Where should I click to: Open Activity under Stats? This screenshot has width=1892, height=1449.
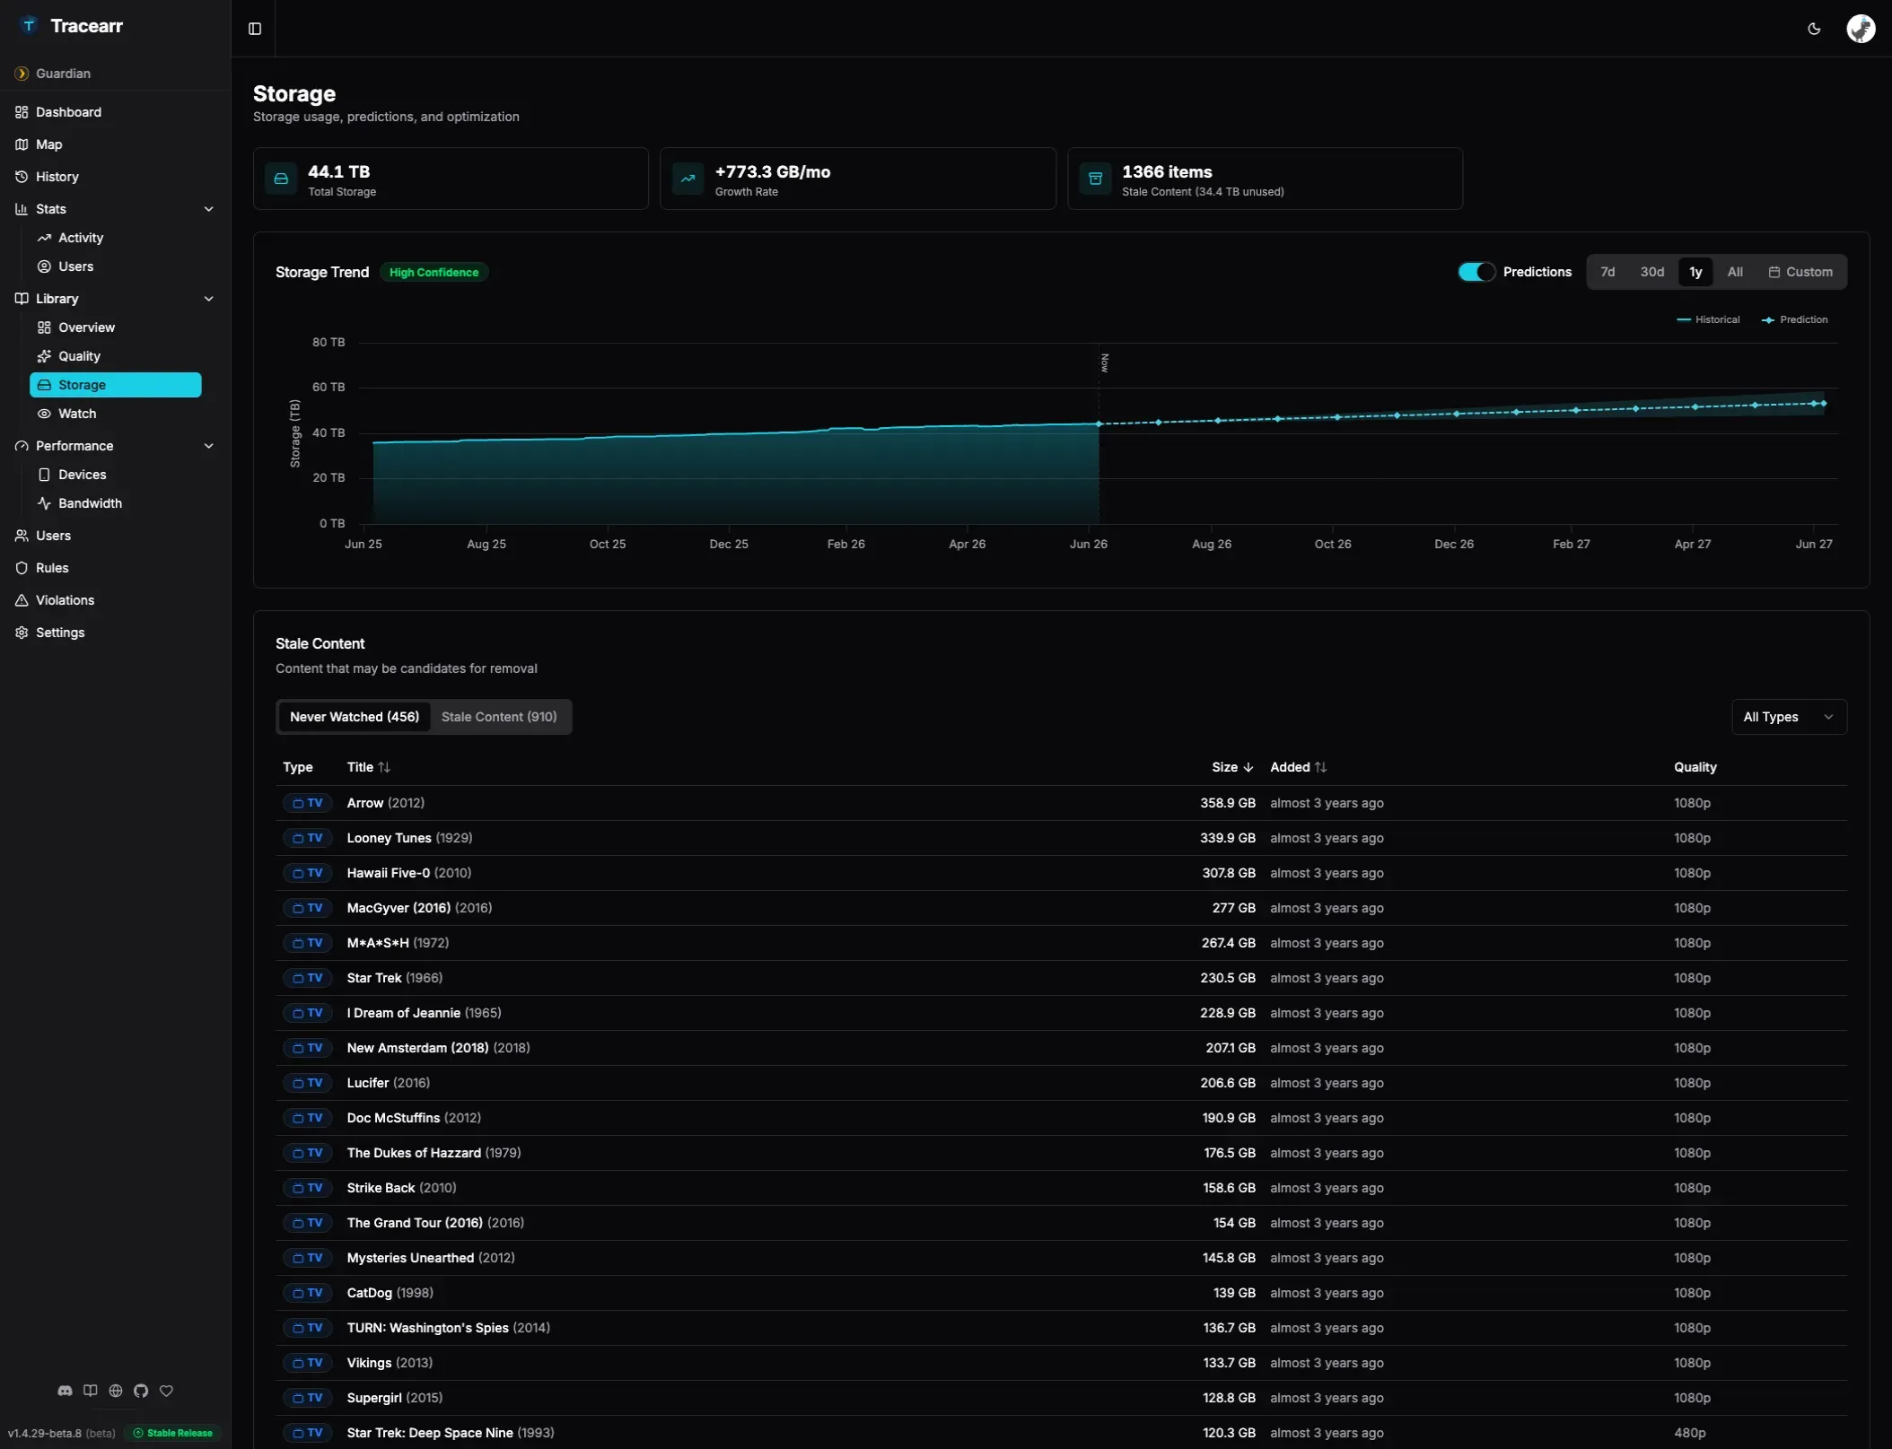coord(115,238)
